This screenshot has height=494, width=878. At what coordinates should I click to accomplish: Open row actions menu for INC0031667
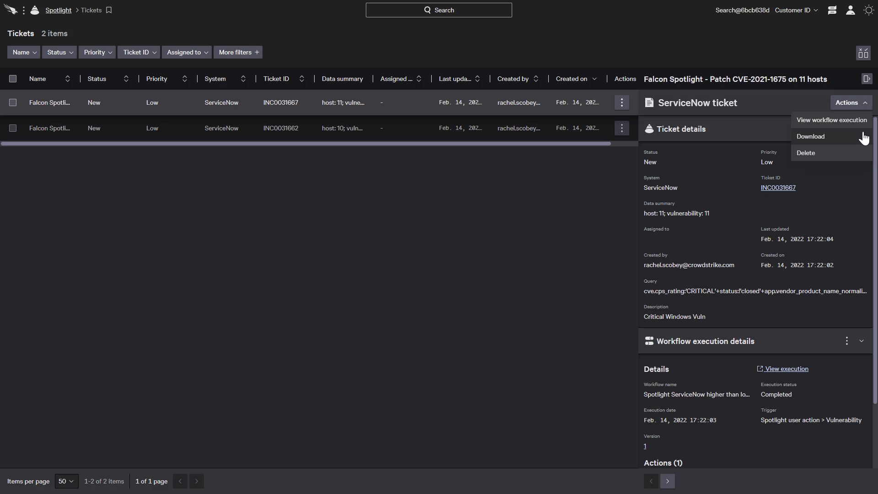tap(622, 102)
